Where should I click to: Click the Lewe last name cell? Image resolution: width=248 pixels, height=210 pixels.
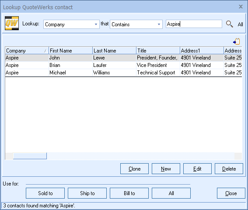[114, 58]
